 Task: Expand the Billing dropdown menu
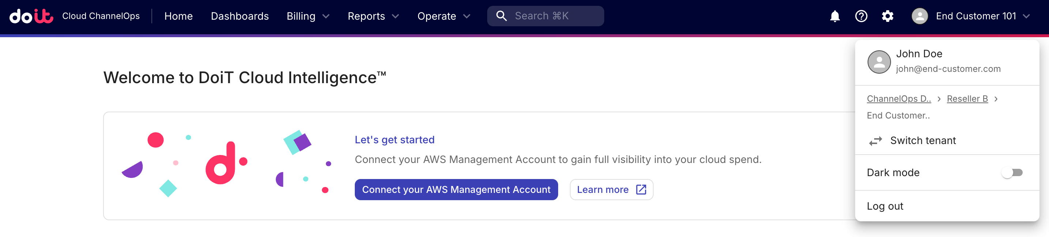[x=308, y=16]
